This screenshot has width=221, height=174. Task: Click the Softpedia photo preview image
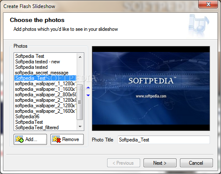(x=151, y=88)
